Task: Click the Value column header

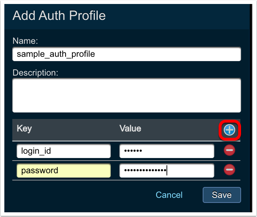Action: click(130, 129)
